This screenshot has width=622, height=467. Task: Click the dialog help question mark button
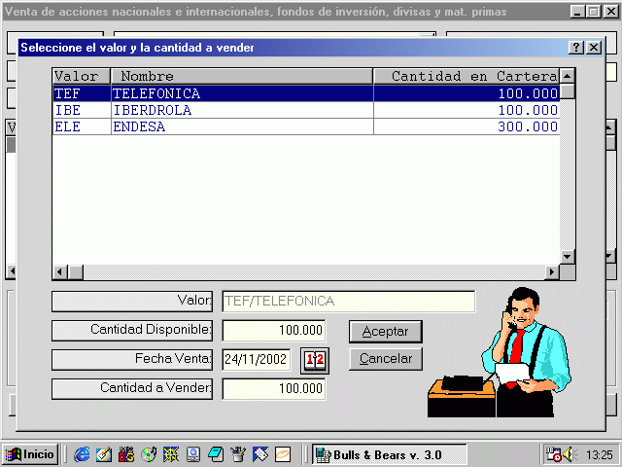(x=576, y=48)
